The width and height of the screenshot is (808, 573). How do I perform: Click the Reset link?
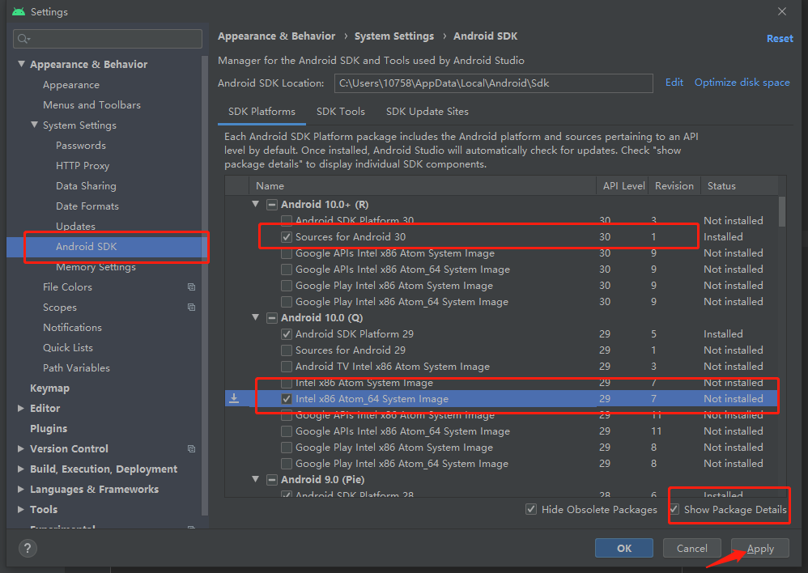tap(780, 39)
